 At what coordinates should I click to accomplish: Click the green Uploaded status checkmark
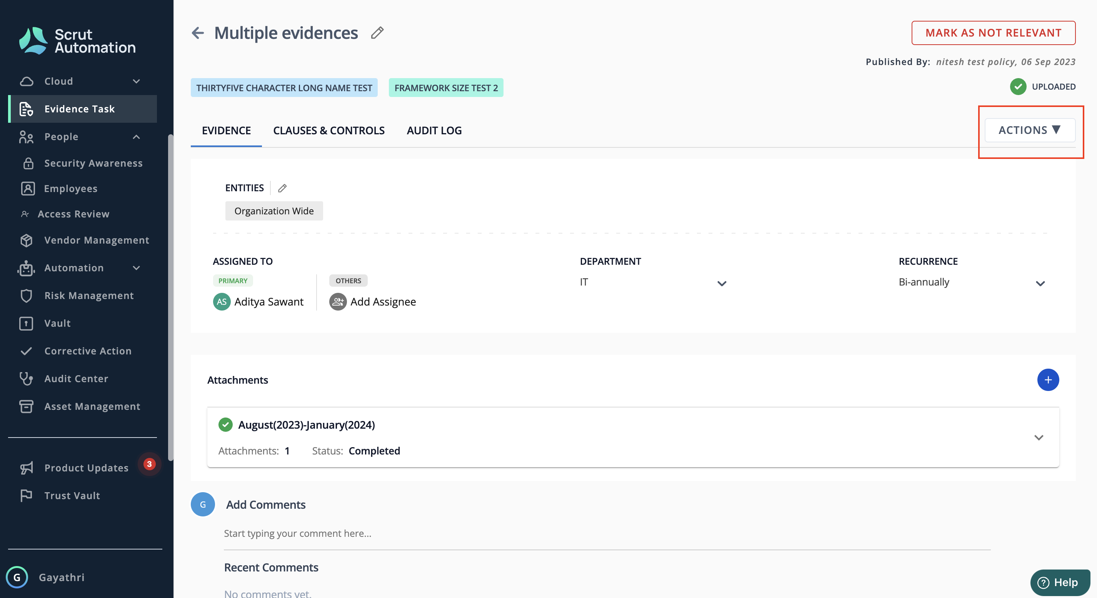(1018, 87)
